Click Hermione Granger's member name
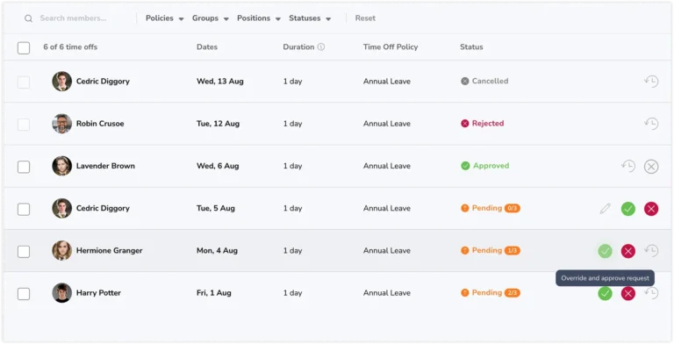This screenshot has height=344, width=674. pos(109,251)
